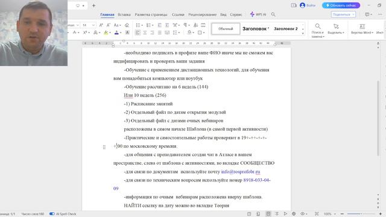Click the increase indent icon

[167, 25]
